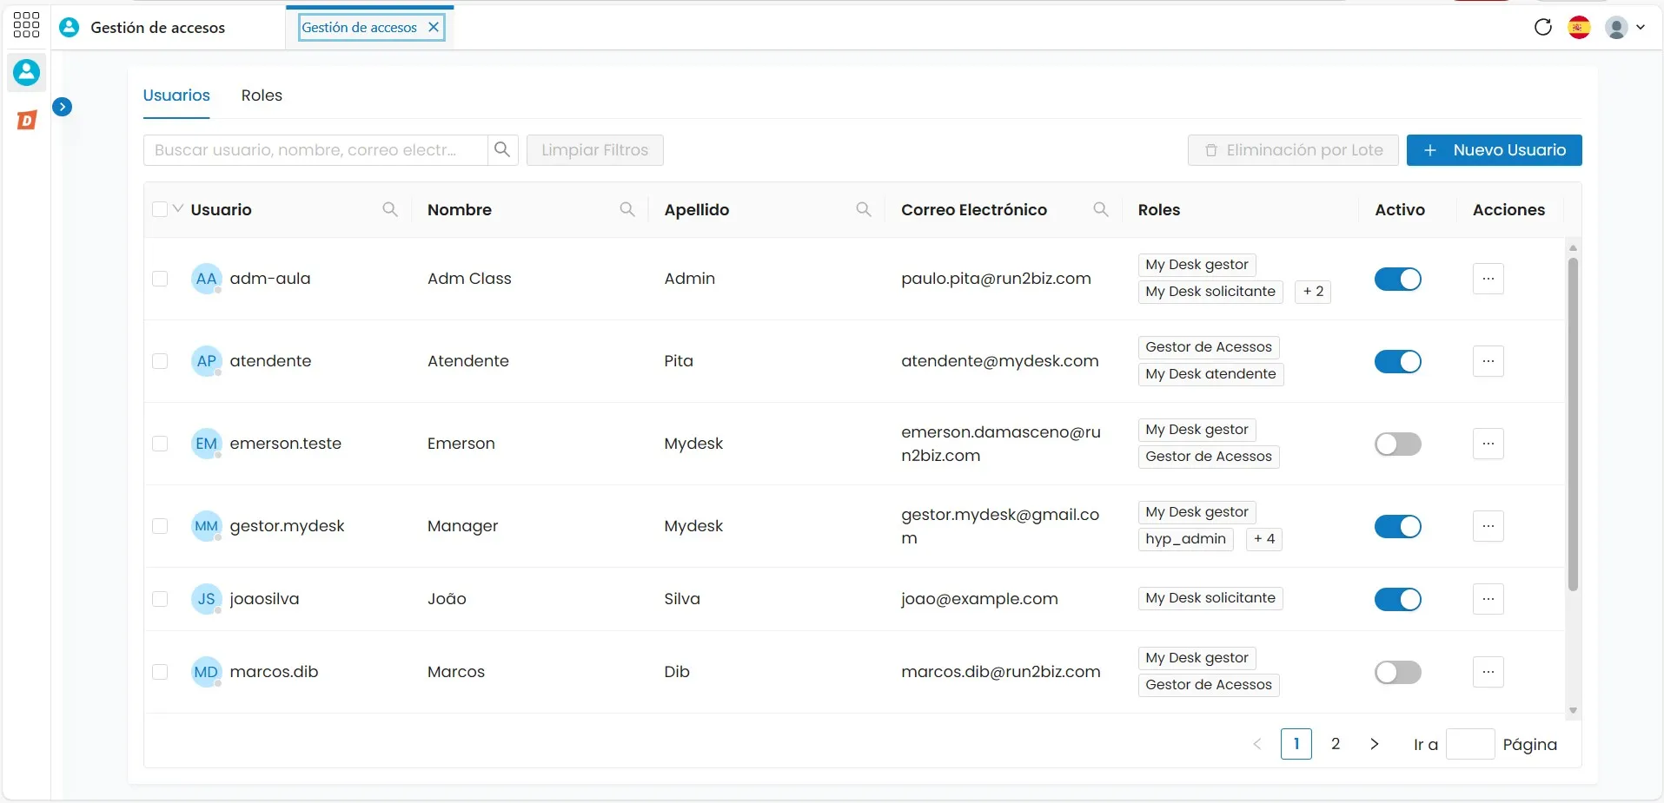Click the refresh icon in top bar
The width and height of the screenshot is (1664, 803).
tap(1542, 27)
